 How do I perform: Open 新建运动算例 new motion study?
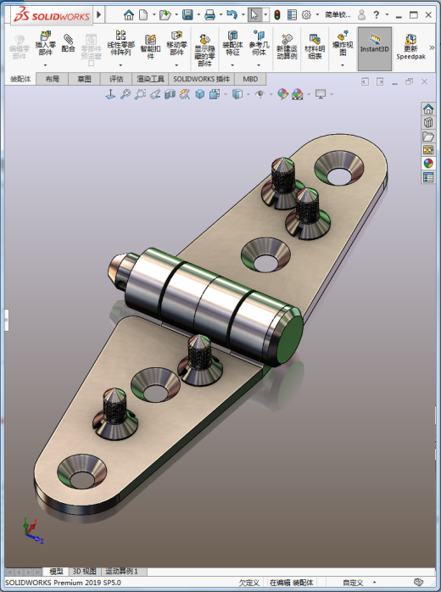tap(287, 47)
